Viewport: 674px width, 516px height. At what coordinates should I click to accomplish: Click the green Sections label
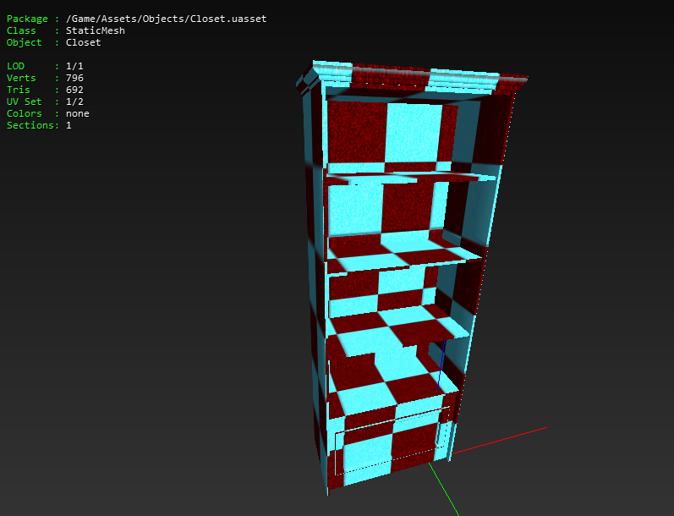pyautogui.click(x=32, y=125)
